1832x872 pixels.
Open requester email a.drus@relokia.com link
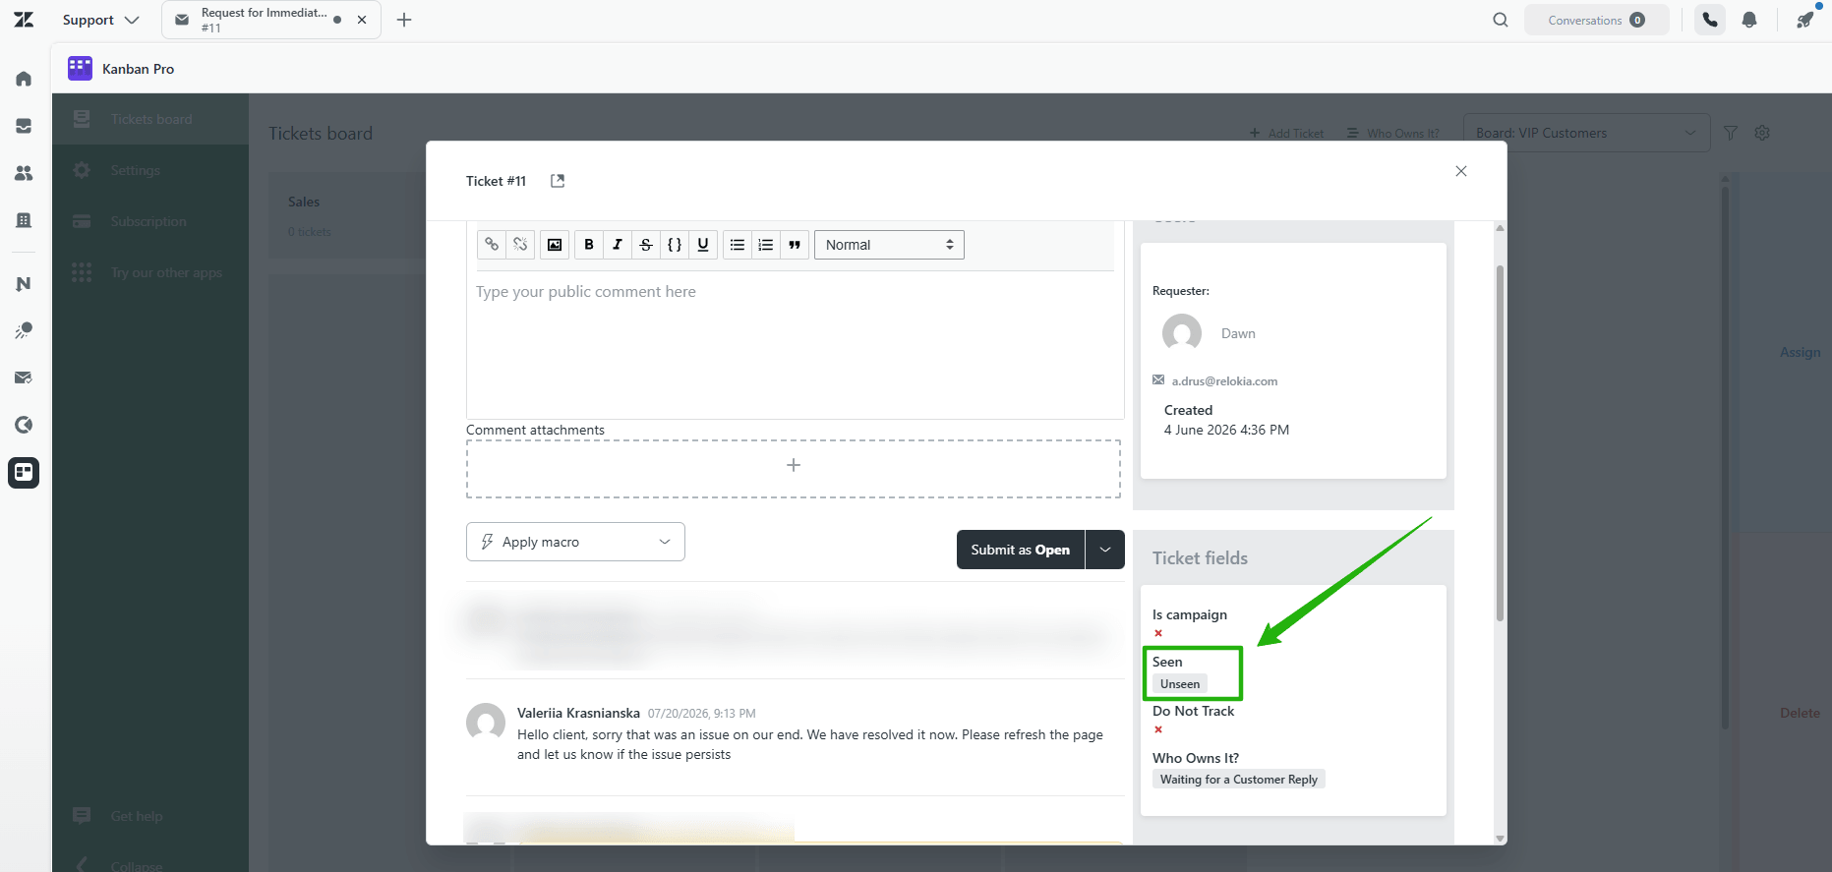(x=1224, y=381)
